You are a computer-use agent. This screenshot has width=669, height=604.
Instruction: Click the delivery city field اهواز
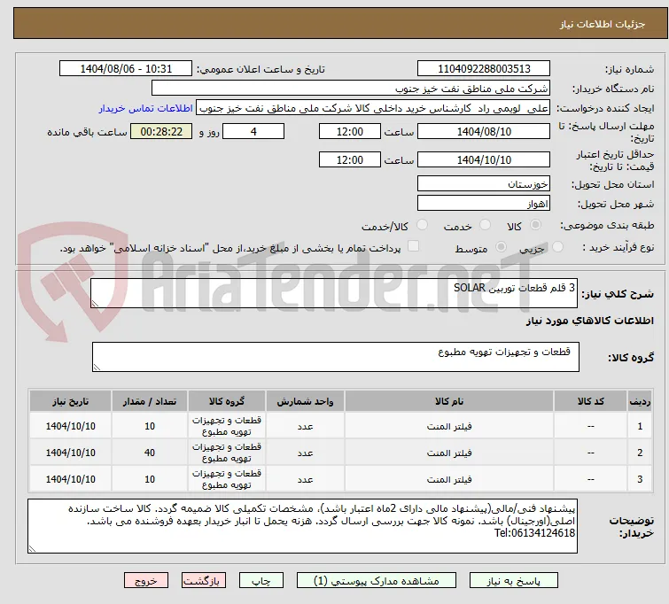(x=484, y=204)
